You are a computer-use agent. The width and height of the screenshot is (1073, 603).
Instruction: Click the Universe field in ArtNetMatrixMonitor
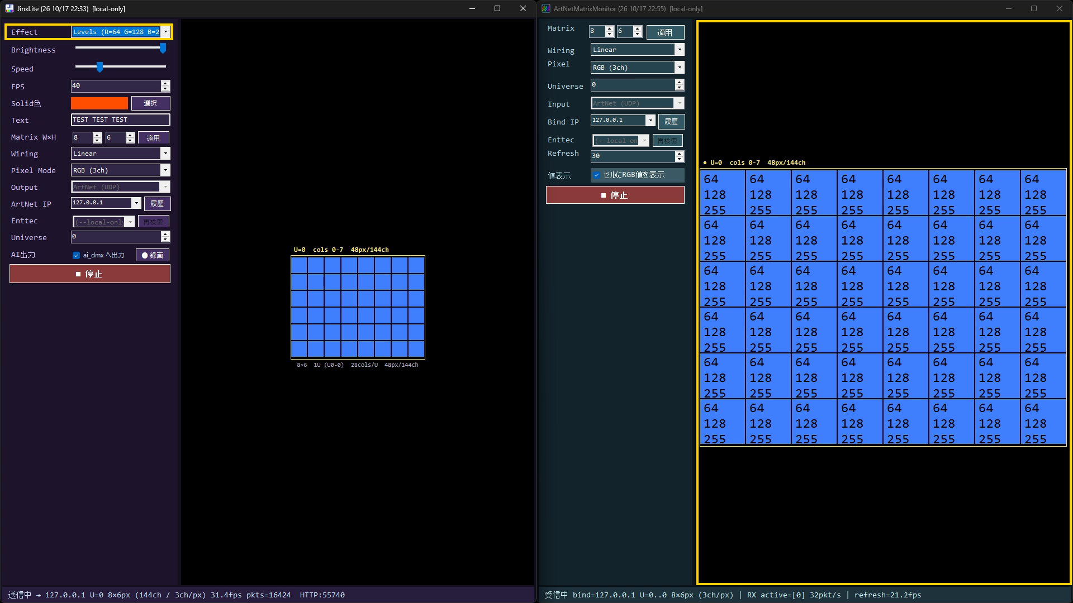(x=633, y=85)
